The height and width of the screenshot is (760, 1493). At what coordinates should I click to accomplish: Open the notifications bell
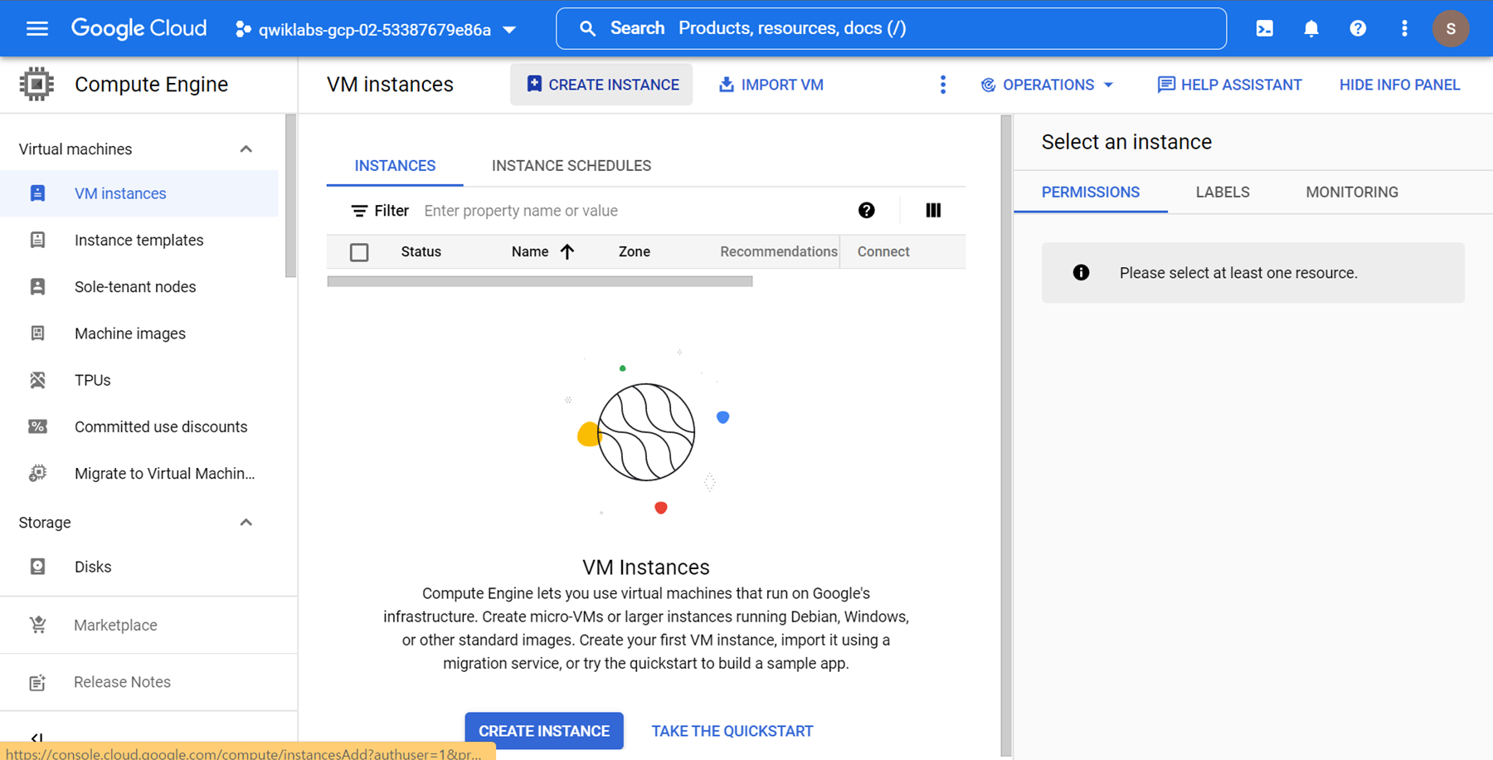point(1311,29)
